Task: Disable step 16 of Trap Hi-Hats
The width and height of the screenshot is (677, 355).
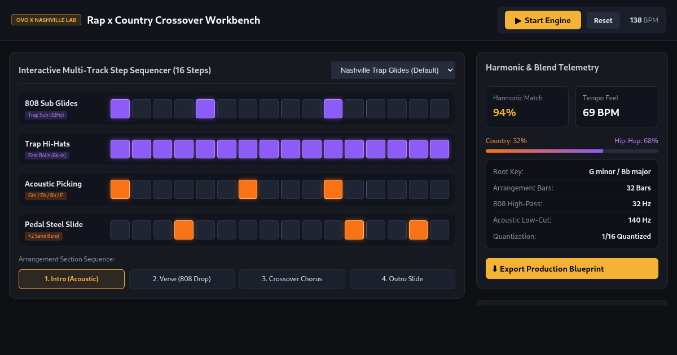Action: pos(439,149)
